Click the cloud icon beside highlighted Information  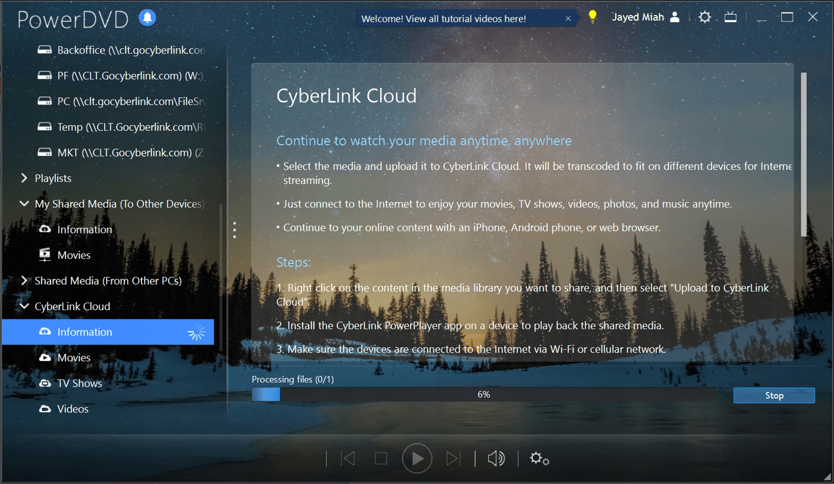(x=45, y=332)
